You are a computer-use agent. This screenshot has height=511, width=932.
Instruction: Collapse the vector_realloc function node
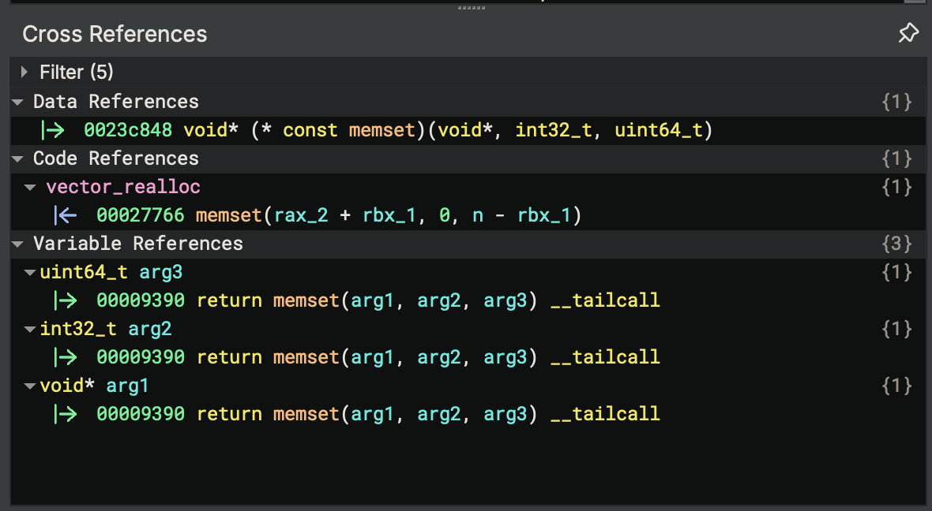(x=30, y=188)
